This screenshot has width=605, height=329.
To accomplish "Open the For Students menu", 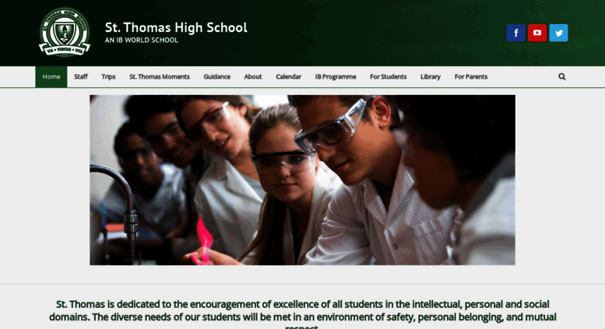I will 389,77.
